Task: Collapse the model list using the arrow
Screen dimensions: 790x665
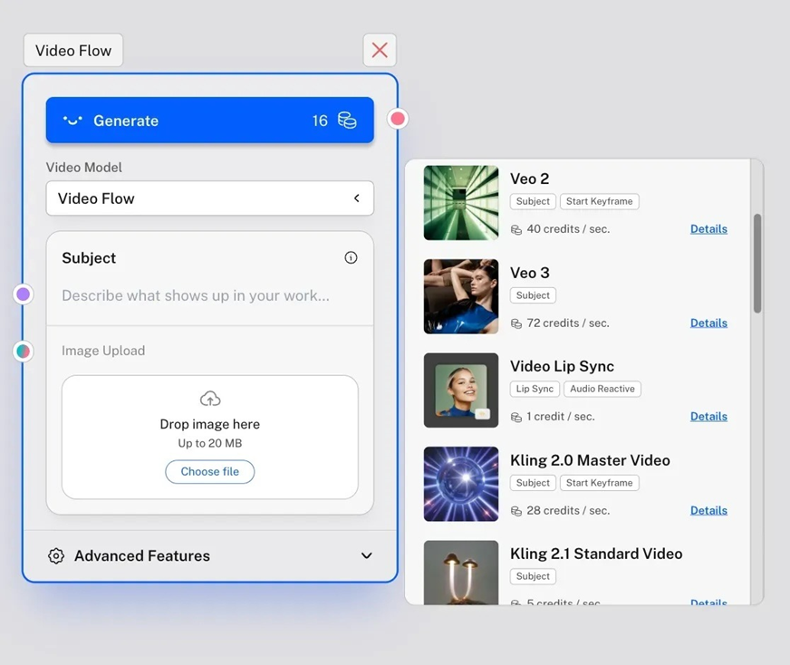Action: 357,198
